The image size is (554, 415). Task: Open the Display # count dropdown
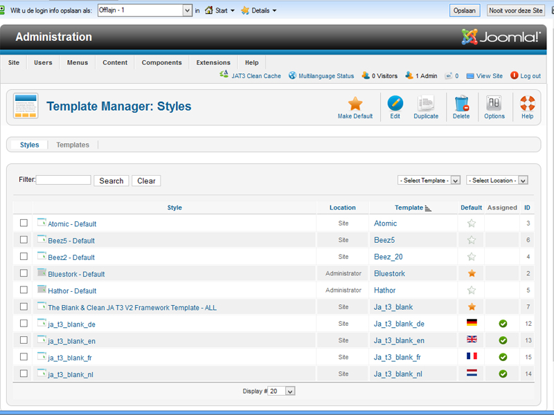(282, 391)
